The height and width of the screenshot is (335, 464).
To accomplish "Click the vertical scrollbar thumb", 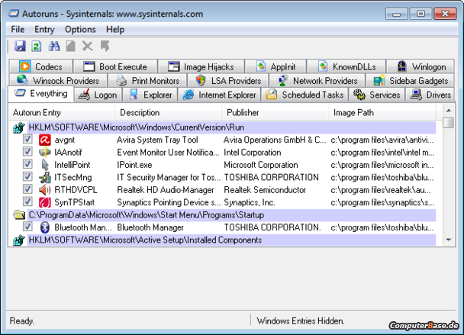I will coord(449,123).
